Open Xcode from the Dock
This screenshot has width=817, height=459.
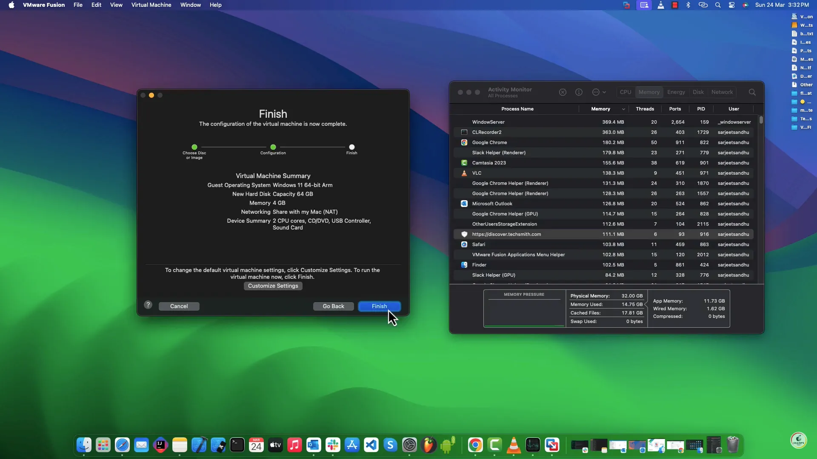coord(199,445)
